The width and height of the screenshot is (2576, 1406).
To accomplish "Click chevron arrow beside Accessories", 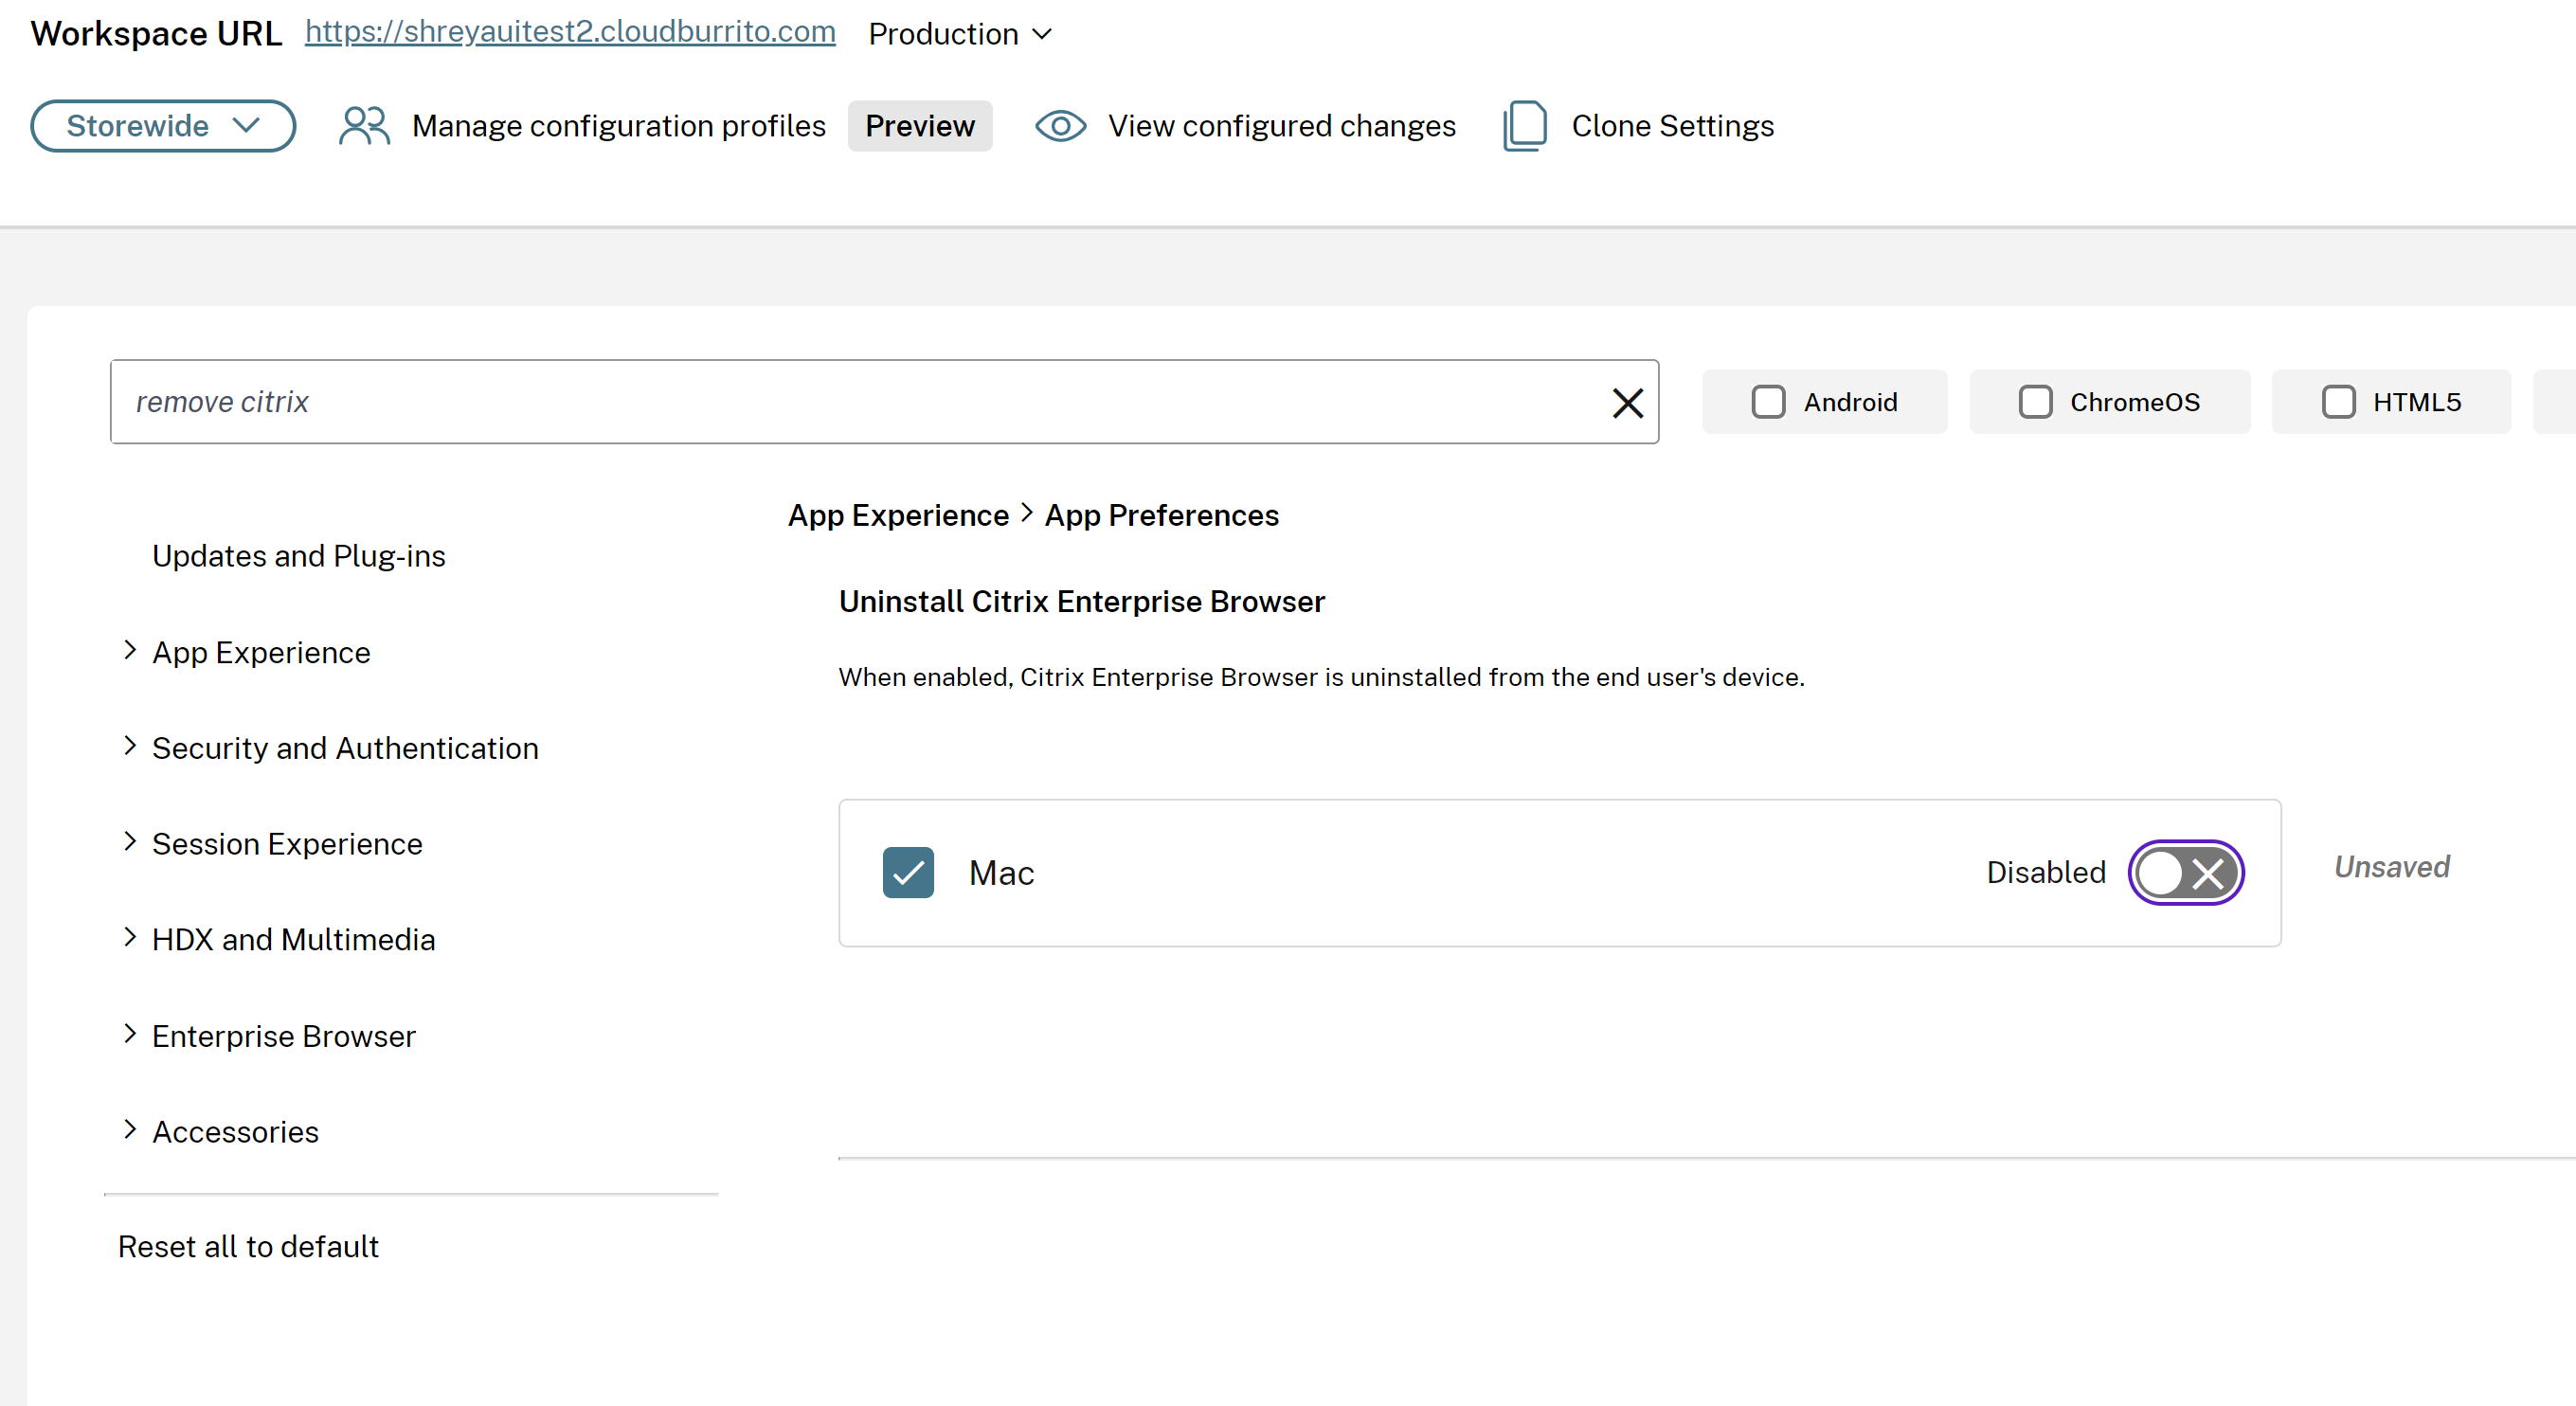I will point(130,1130).
